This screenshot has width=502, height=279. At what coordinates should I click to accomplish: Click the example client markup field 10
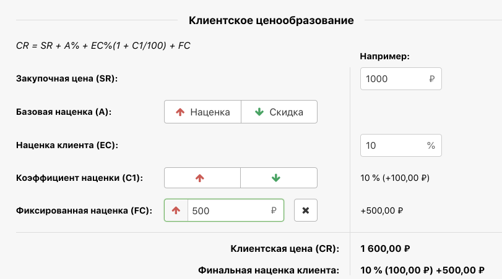[x=392, y=146]
